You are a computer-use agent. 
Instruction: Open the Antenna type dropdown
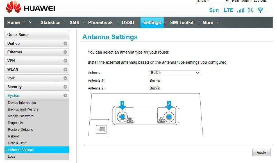coord(175,72)
